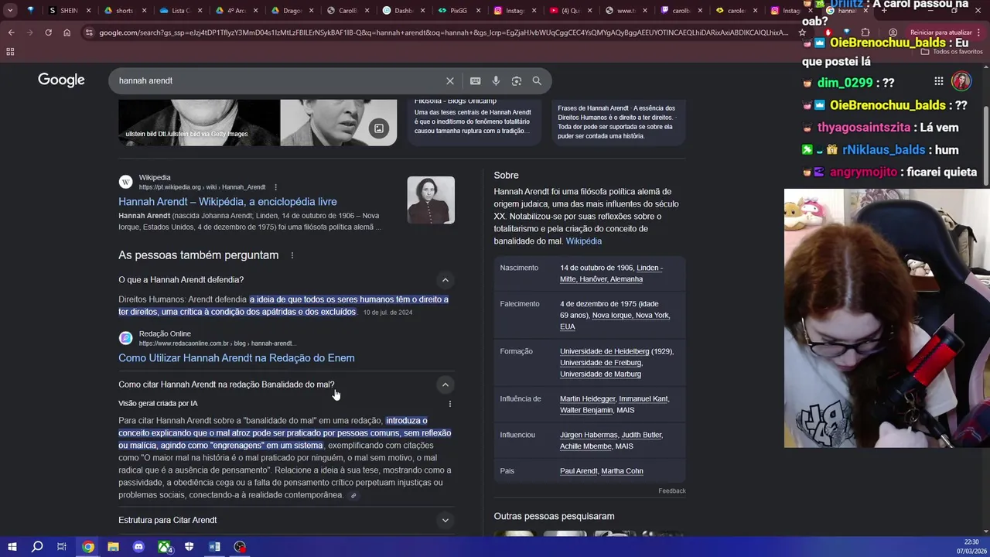Open options for the AI overview answer
Viewport: 990px width, 557px height.
pos(450,404)
